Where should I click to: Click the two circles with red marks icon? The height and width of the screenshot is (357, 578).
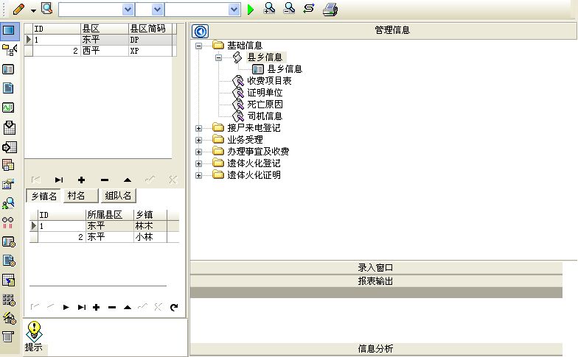pos(7,222)
